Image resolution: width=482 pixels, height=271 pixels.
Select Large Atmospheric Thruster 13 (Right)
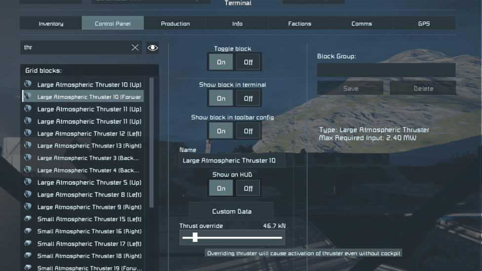(83, 146)
